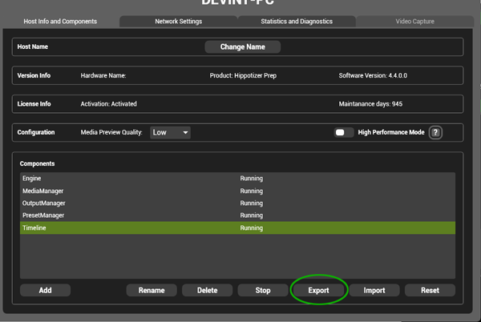Toggle High Performance Mode switch
The height and width of the screenshot is (322, 481).
tap(344, 132)
